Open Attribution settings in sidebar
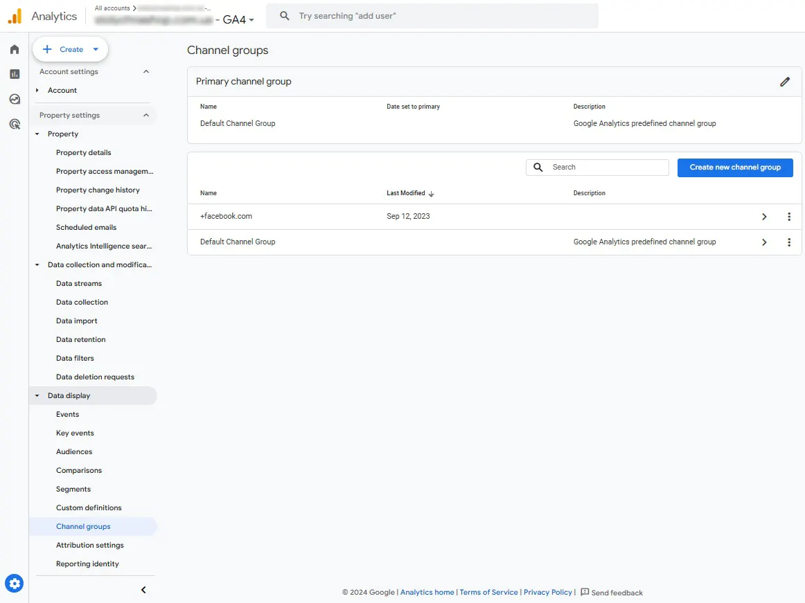Image resolution: width=805 pixels, height=603 pixels. point(90,545)
